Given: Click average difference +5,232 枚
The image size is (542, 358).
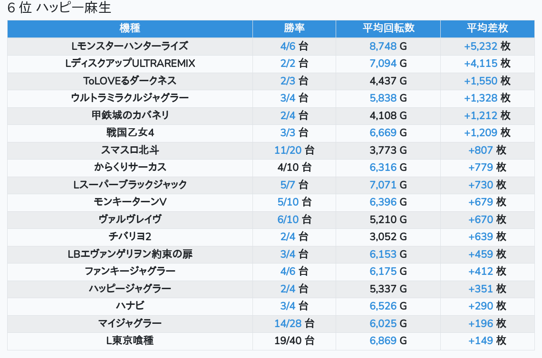Looking at the screenshot, I should pyautogui.click(x=487, y=46).
